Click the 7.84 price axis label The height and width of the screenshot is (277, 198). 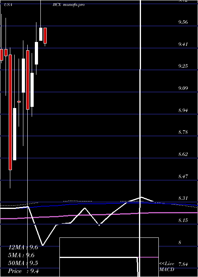(183, 264)
